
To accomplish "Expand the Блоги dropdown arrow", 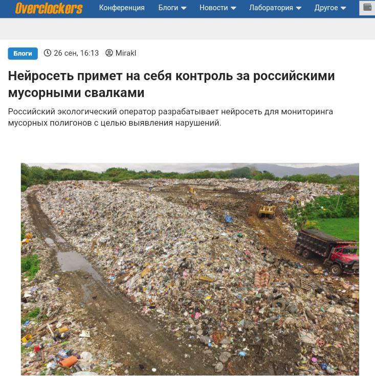I will point(184,8).
